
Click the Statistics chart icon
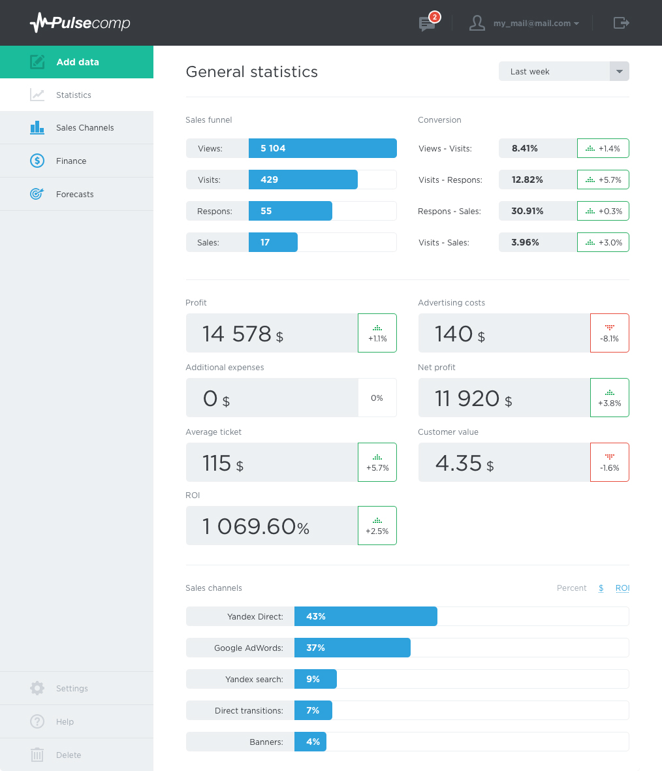click(x=37, y=95)
